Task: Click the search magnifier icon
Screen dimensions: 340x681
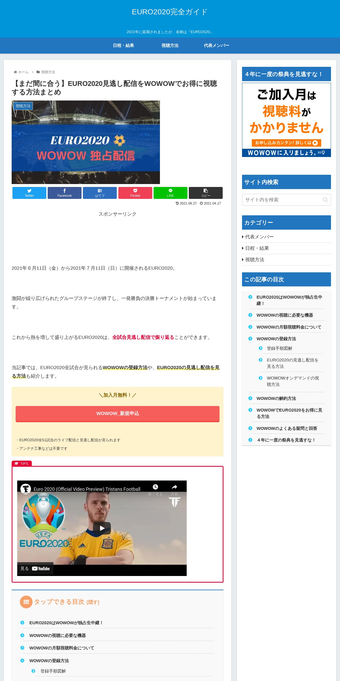Action: [x=325, y=200]
